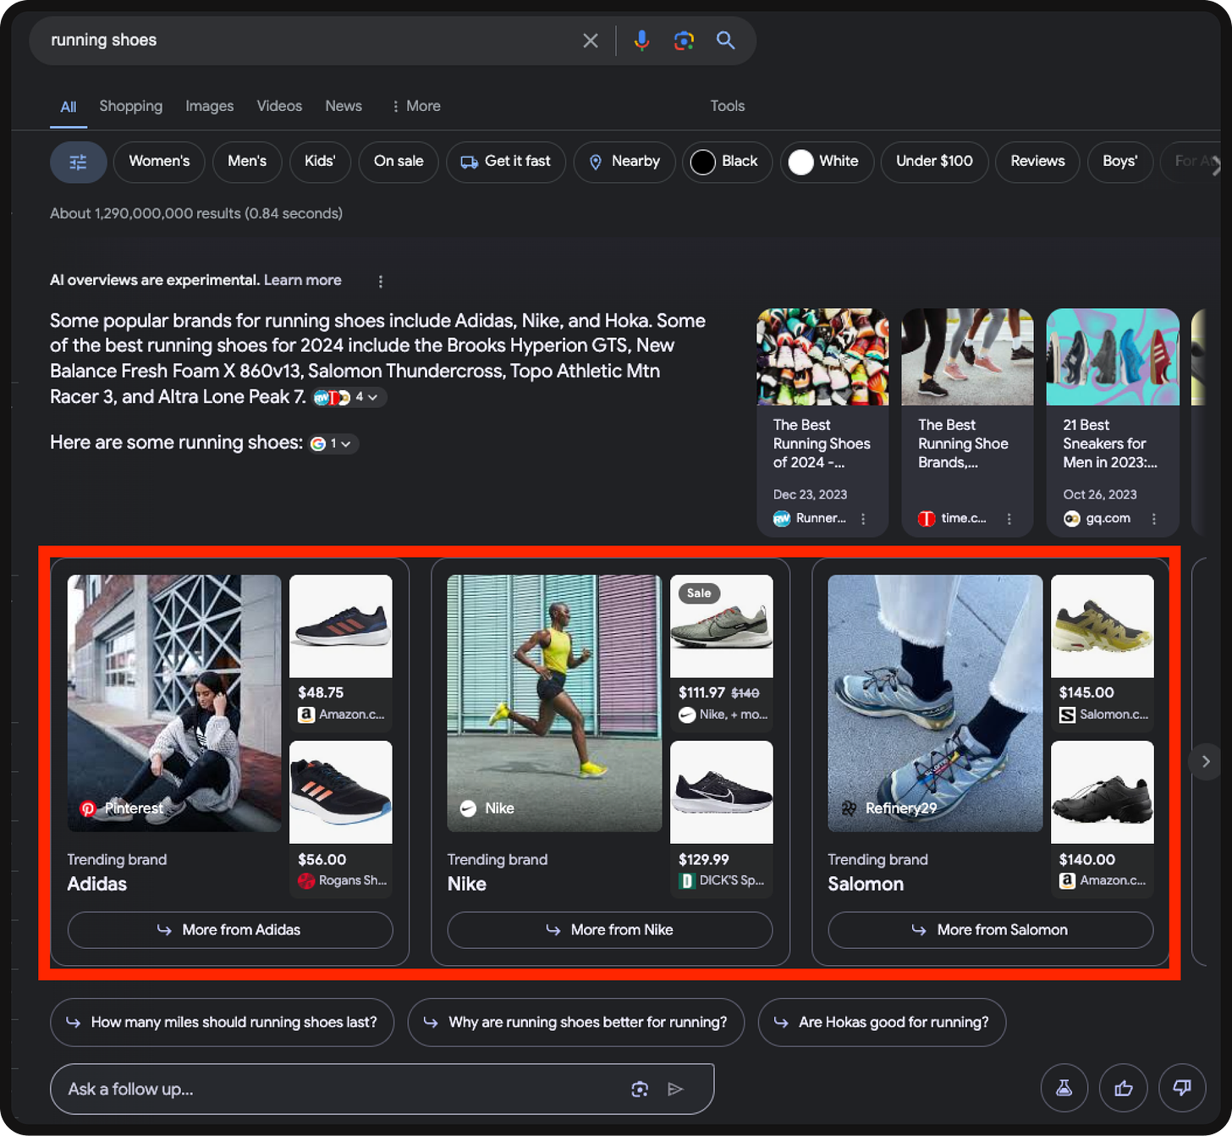Open 'The Best Running Shoes of 2024' article card
This screenshot has width=1232, height=1136.
(822, 422)
